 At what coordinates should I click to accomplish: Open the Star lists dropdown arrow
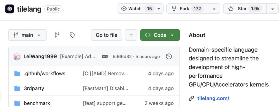point(273,9)
